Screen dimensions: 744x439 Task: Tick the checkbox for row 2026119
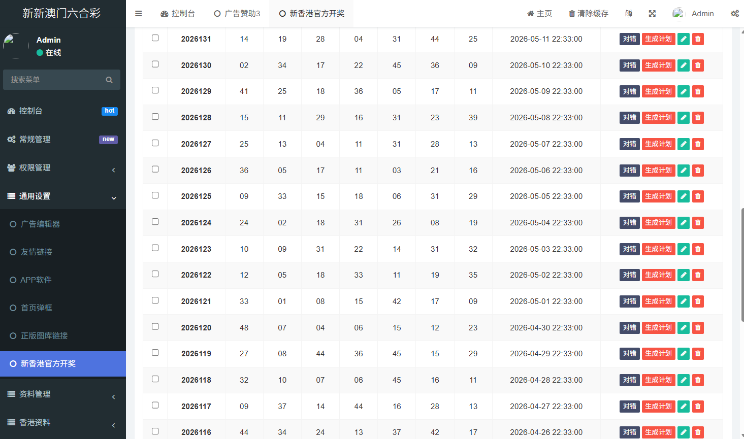(x=155, y=352)
